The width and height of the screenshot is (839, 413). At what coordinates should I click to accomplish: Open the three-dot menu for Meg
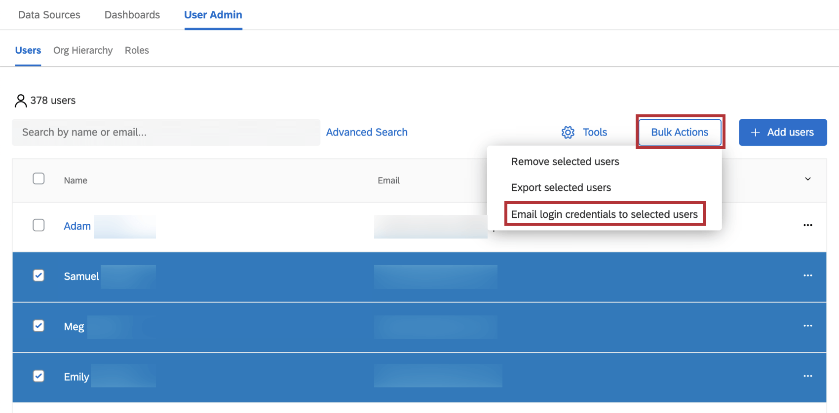[x=808, y=326]
